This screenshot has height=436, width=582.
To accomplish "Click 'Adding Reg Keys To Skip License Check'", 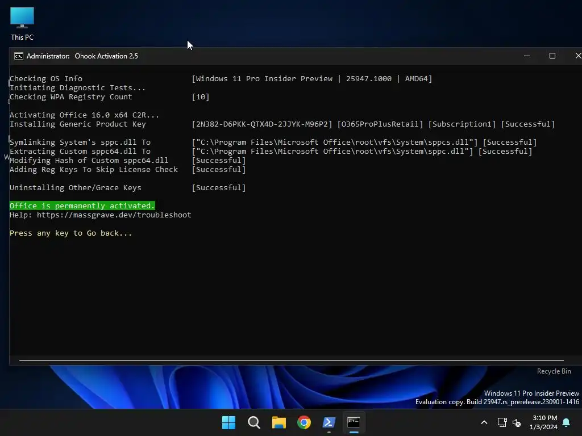I will coord(94,169).
